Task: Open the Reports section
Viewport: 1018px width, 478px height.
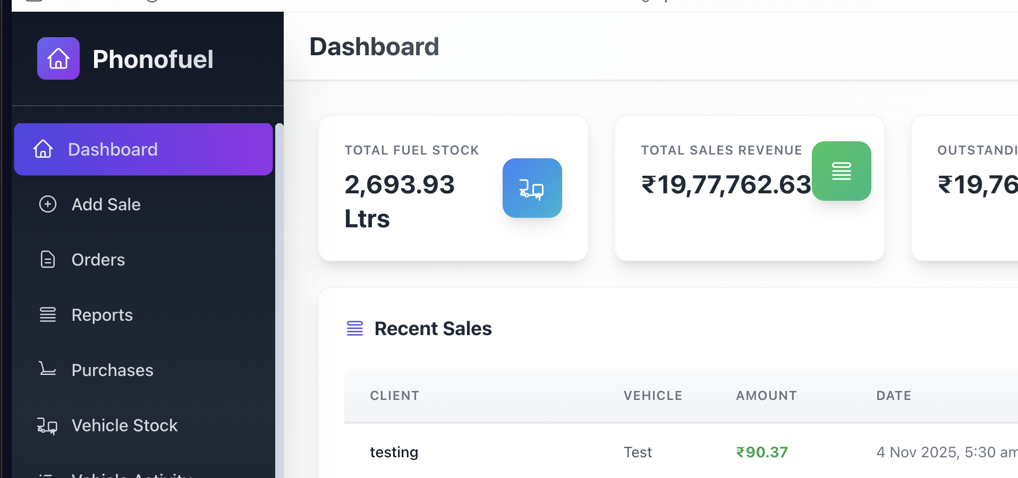Action: (102, 314)
